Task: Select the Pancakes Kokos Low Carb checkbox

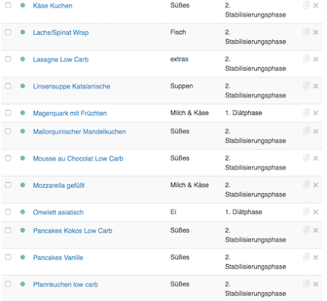Action: [x=8, y=230]
